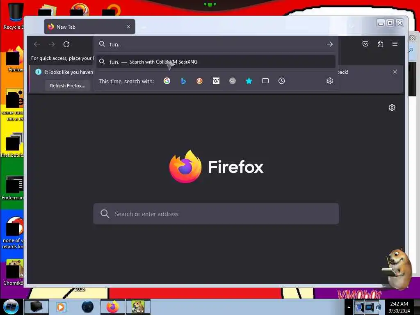Click the Refresh Firefox... button
The width and height of the screenshot is (420, 315).
click(68, 86)
